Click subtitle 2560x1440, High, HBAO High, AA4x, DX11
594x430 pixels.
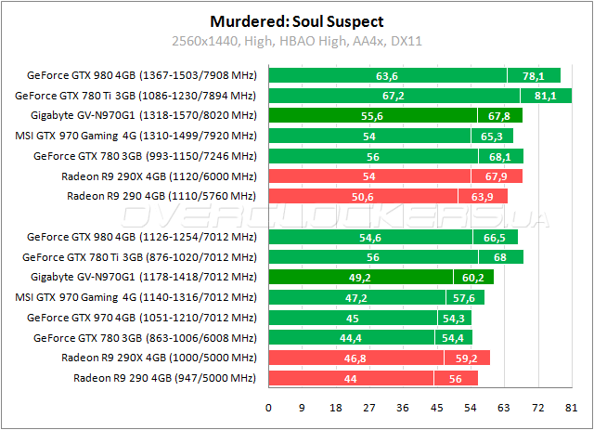tap(297, 41)
